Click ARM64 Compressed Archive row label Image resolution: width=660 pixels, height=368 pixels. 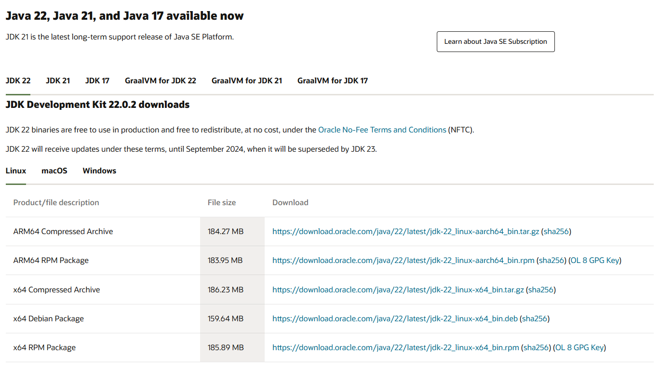(63, 232)
